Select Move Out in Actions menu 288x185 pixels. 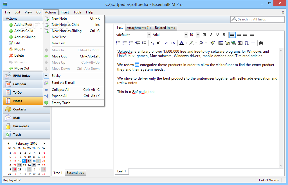click(74, 56)
